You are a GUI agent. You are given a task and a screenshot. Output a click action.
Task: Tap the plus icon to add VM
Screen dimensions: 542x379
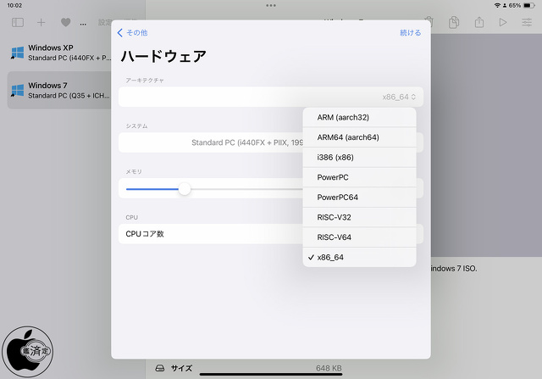(41, 22)
